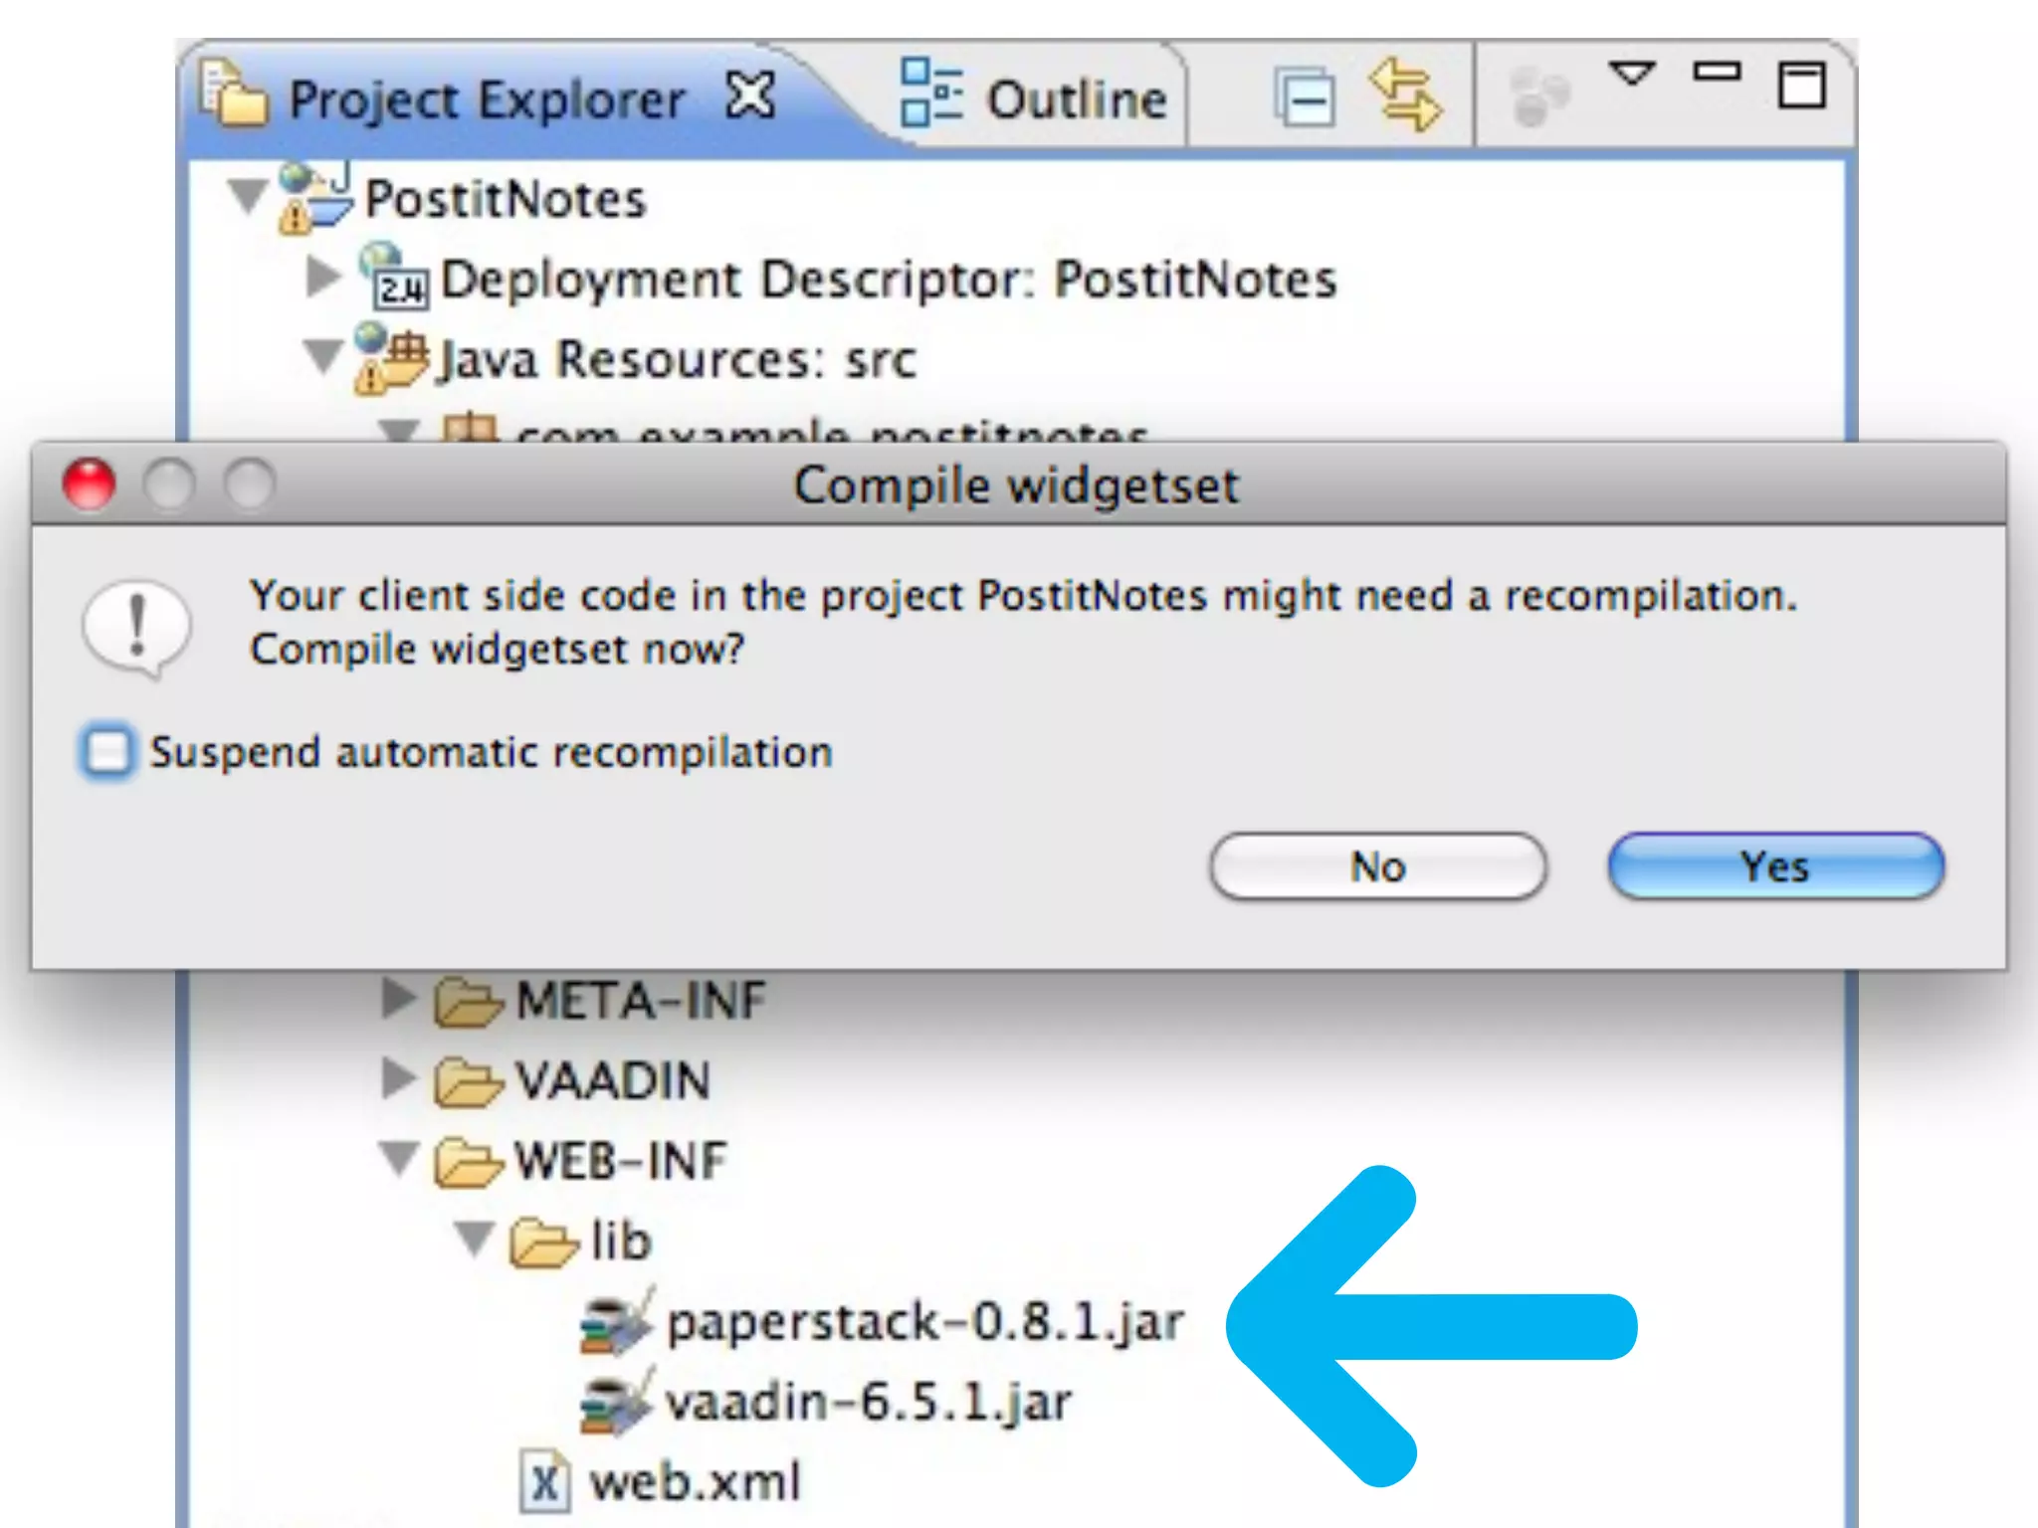Expand the VAADIN folder
2038x1528 pixels.
[x=398, y=1078]
